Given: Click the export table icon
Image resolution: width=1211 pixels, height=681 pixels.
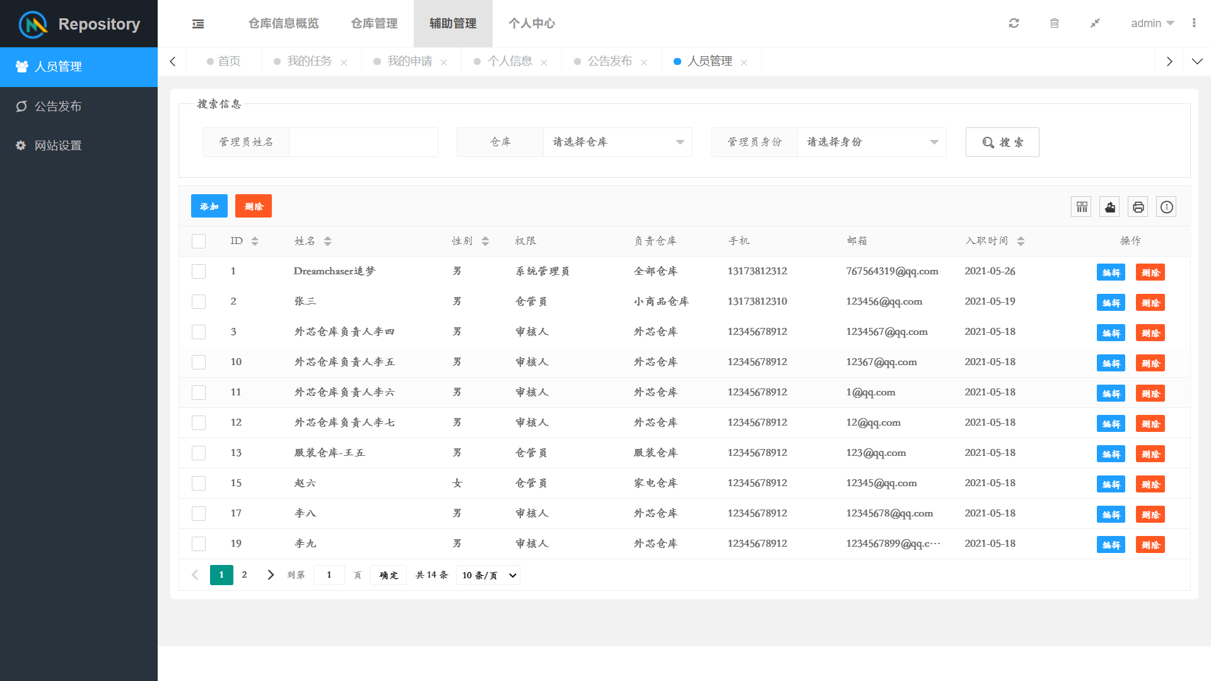Looking at the screenshot, I should (1110, 207).
